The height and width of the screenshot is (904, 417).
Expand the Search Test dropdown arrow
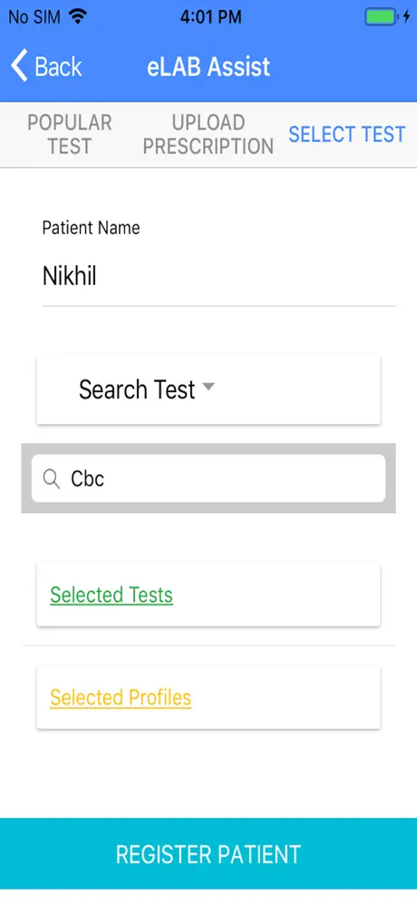pyautogui.click(x=208, y=387)
